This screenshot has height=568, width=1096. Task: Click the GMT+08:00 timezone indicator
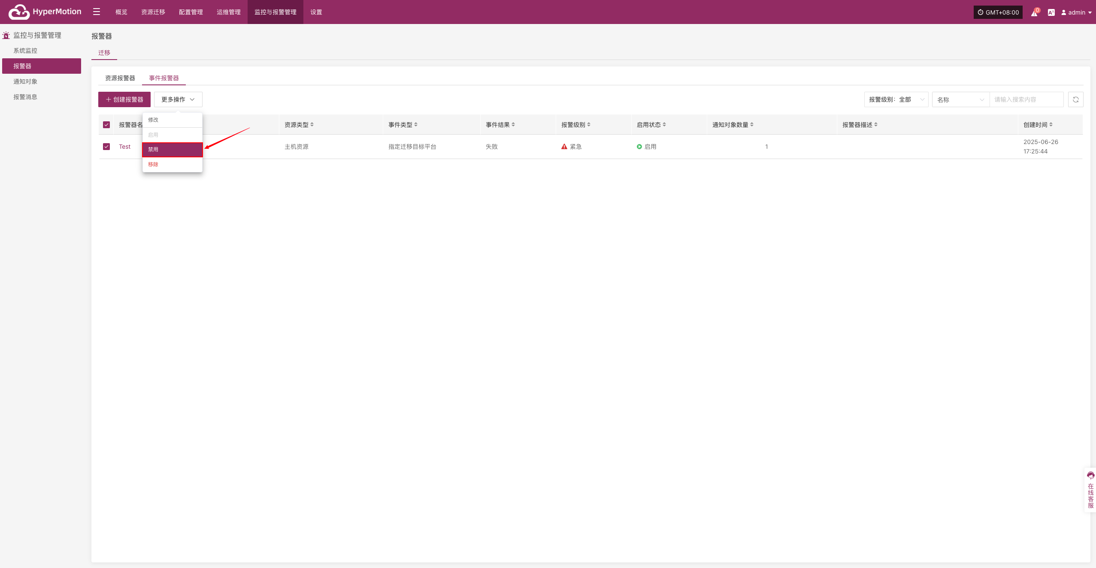[x=998, y=12]
